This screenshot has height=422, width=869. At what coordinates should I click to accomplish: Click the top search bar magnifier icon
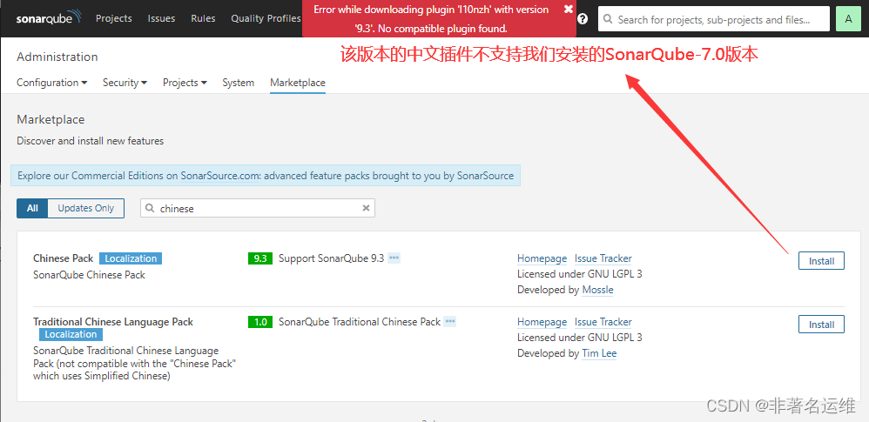(608, 19)
